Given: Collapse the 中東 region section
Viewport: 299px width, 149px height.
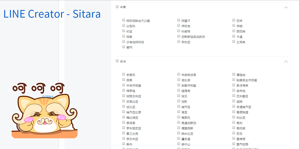Looking at the screenshot, I should (286, 7).
